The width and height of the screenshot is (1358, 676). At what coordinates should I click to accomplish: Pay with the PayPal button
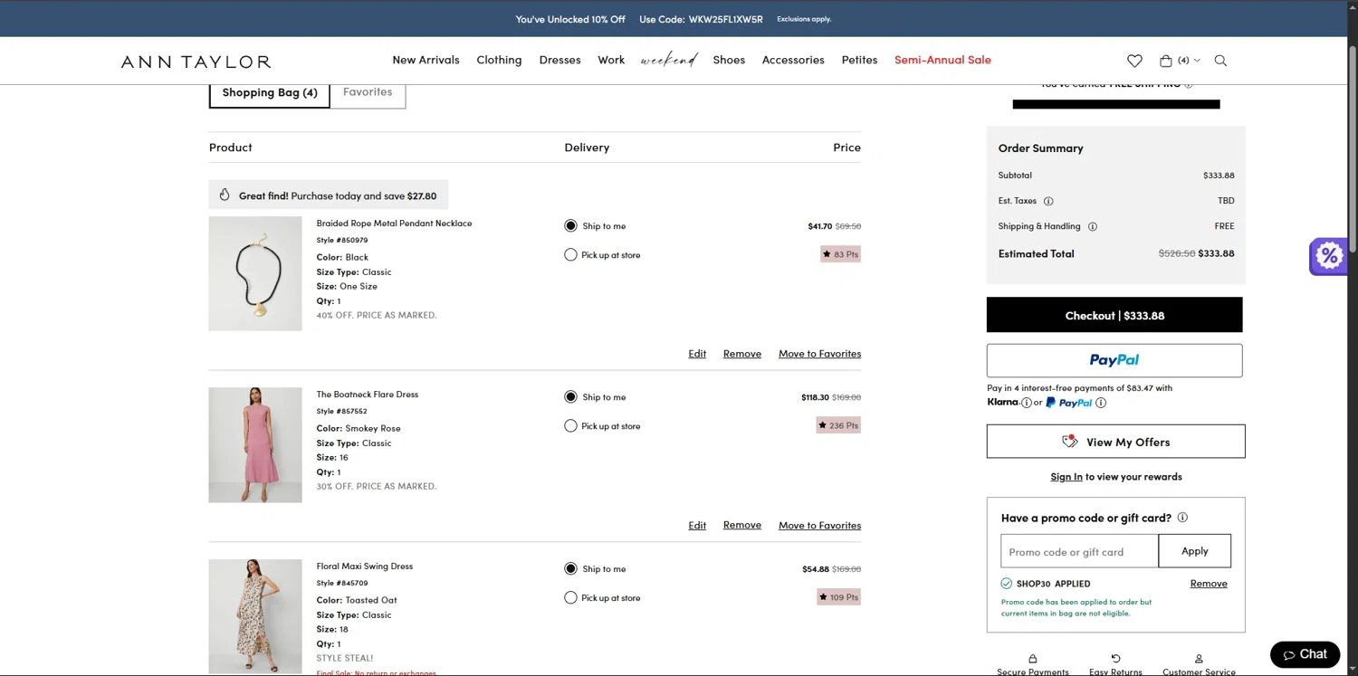coord(1114,360)
